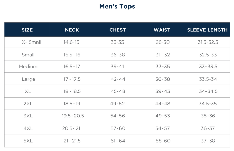
Task: Click the SLEEVE LENGTH column header
Action: coord(207,30)
